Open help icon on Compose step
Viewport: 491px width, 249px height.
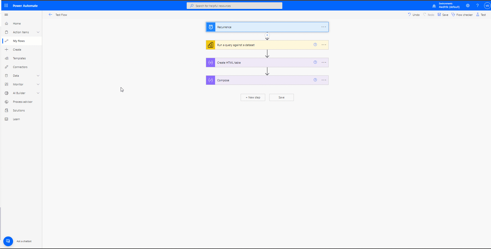(x=315, y=80)
